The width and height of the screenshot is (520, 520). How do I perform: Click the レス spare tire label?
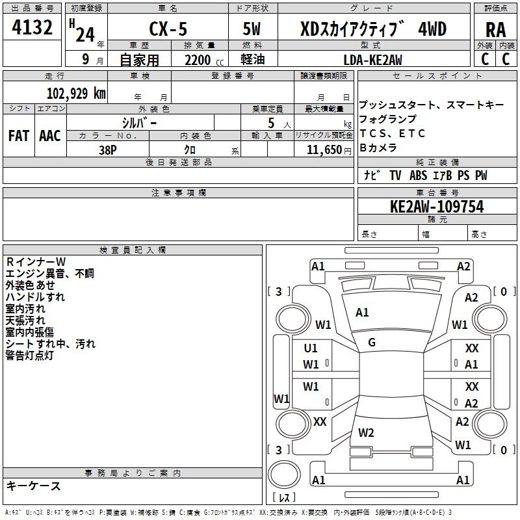click(284, 497)
